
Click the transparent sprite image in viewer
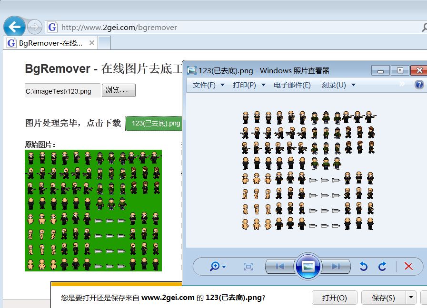(308, 171)
